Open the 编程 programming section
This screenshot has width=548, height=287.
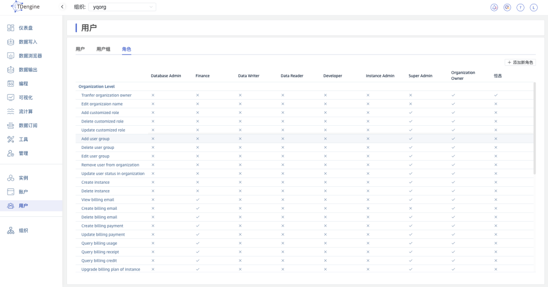(x=24, y=84)
